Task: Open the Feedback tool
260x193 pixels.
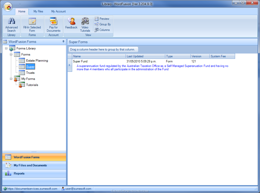Action: [71, 23]
